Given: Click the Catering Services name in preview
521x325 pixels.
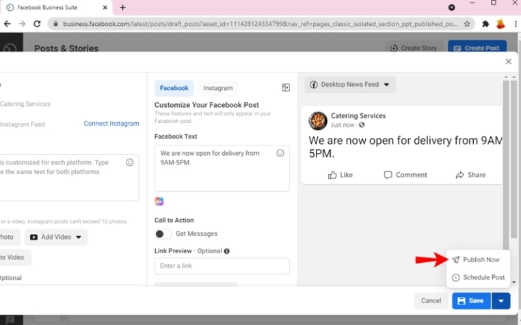Looking at the screenshot, I should [358, 116].
